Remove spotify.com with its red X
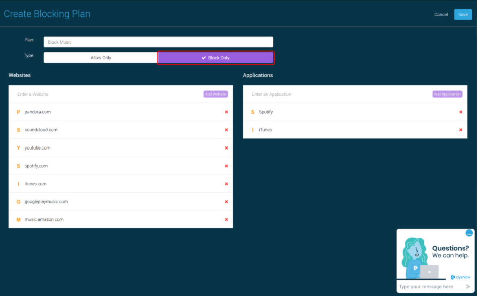 (226, 166)
